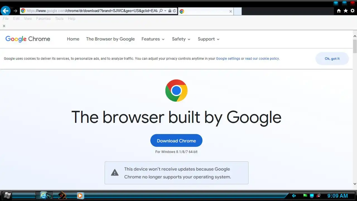Expand the Features dropdown
The width and height of the screenshot is (357, 201).
tap(153, 39)
